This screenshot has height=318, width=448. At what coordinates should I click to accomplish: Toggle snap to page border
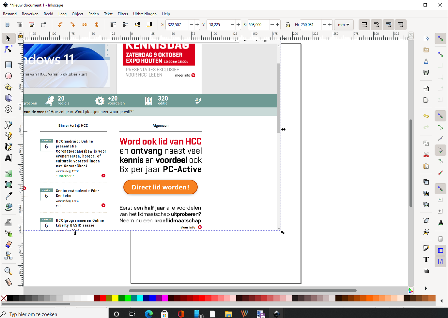[440, 239]
